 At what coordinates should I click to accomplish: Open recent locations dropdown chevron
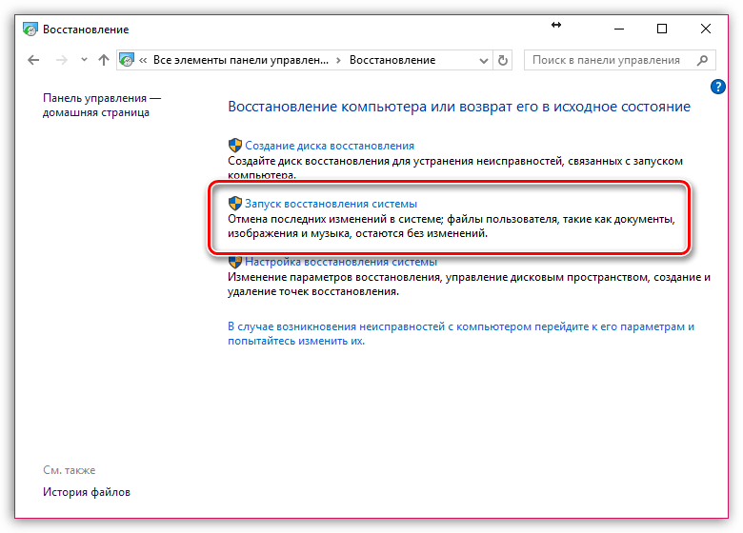[84, 60]
